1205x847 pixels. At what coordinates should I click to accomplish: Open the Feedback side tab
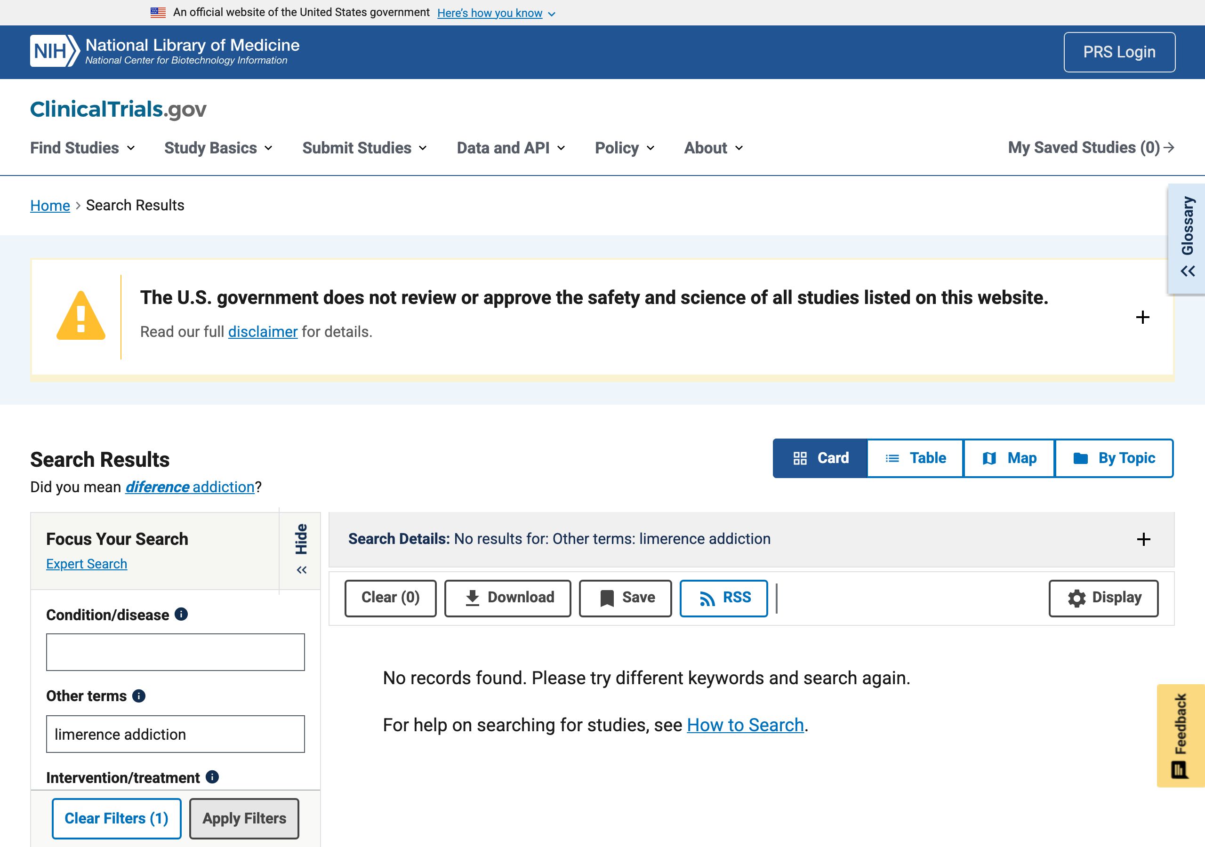[x=1181, y=735]
